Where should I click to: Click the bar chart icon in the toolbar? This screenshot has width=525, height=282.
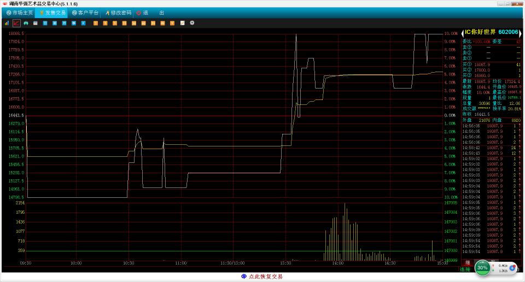tap(7, 23)
